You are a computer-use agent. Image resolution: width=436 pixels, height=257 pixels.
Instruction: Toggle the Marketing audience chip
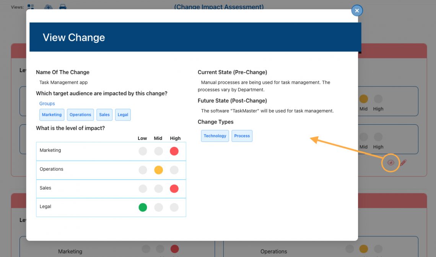[52, 114]
